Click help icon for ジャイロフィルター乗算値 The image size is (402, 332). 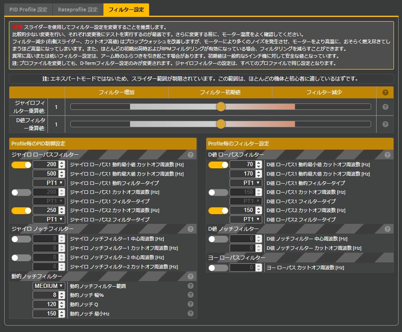tap(385, 107)
